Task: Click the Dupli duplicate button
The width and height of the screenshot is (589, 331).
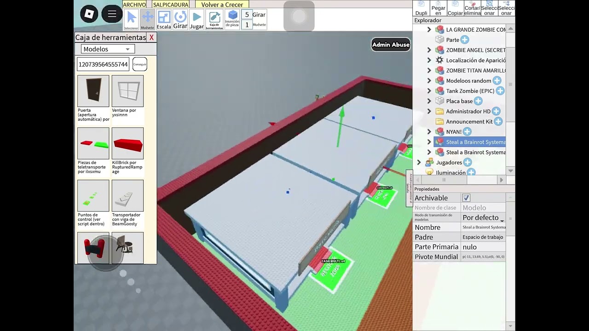Action: coord(421,8)
